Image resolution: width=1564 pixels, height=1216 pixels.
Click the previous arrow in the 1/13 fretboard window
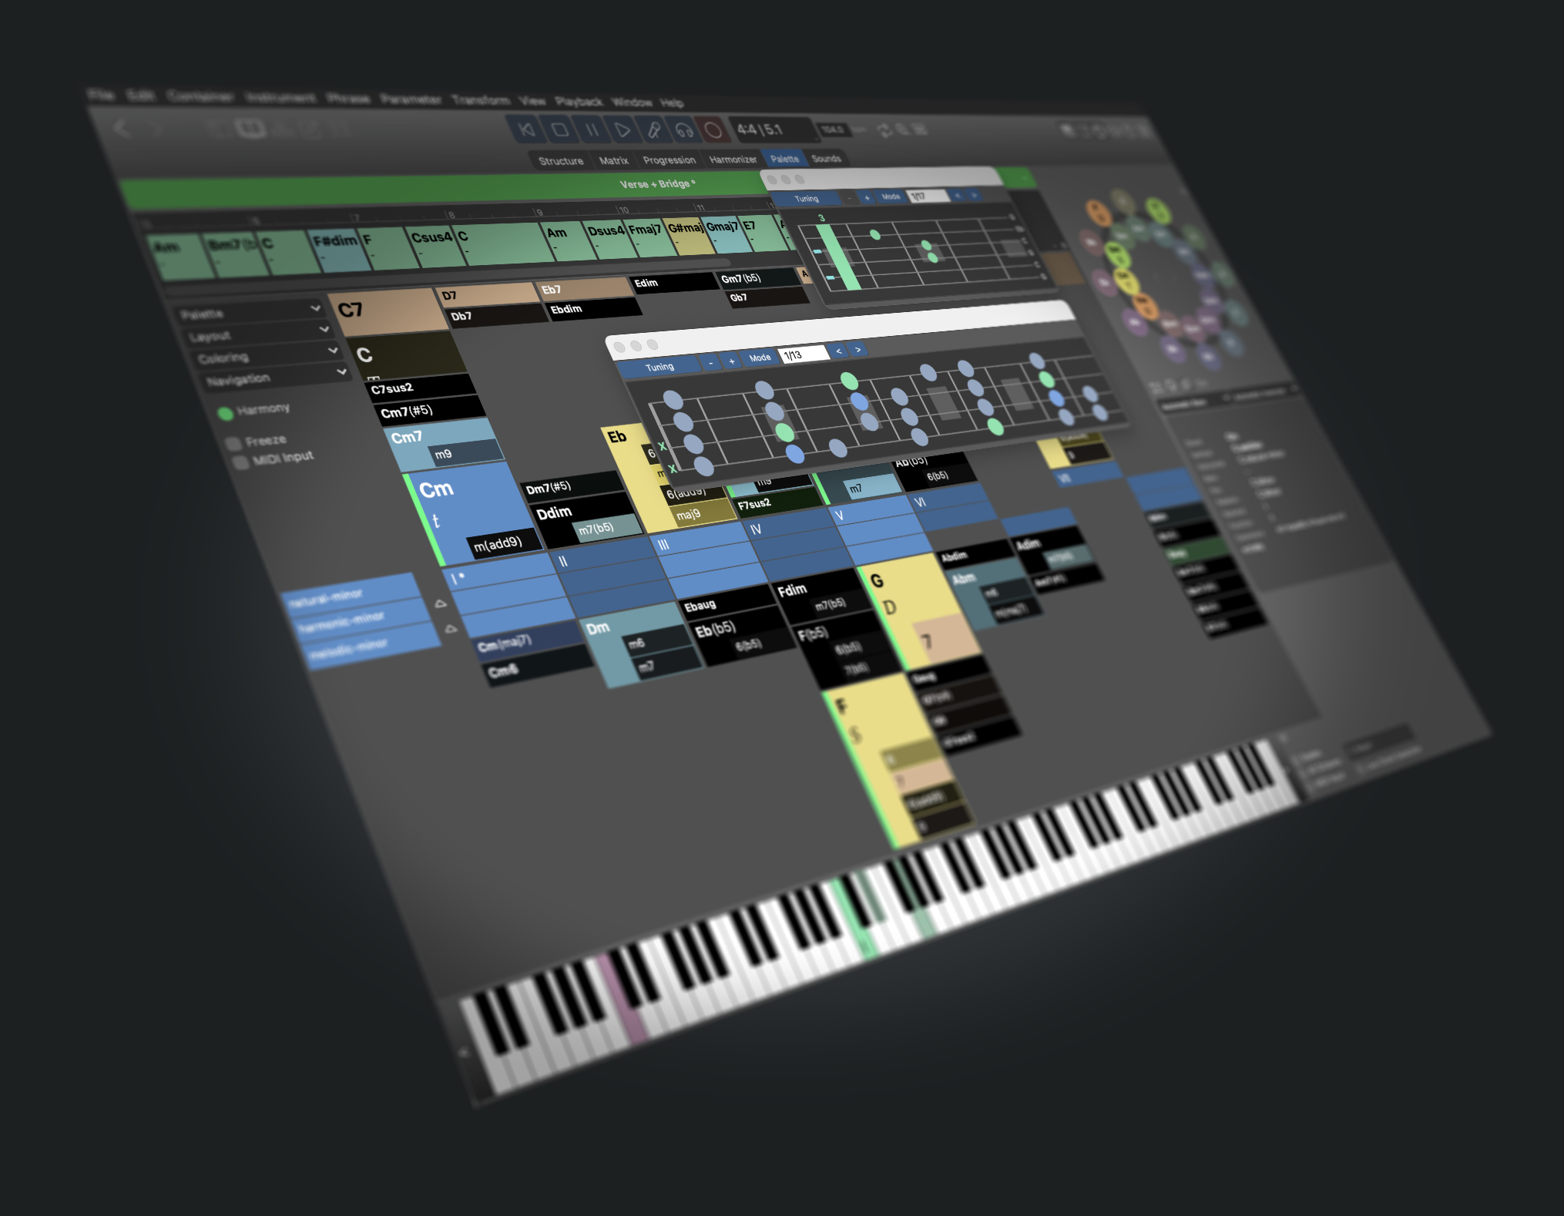838,351
